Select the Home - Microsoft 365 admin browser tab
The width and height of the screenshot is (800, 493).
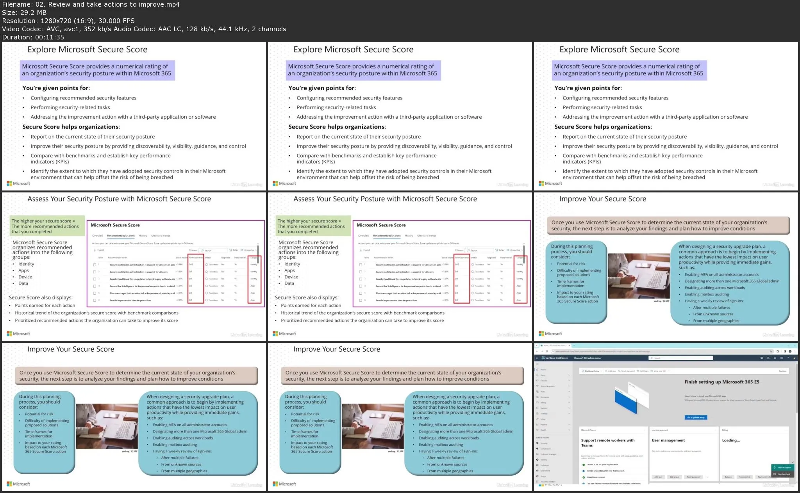(555, 345)
